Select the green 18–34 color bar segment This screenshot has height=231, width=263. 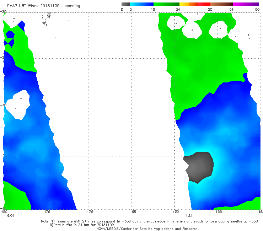point(166,4)
